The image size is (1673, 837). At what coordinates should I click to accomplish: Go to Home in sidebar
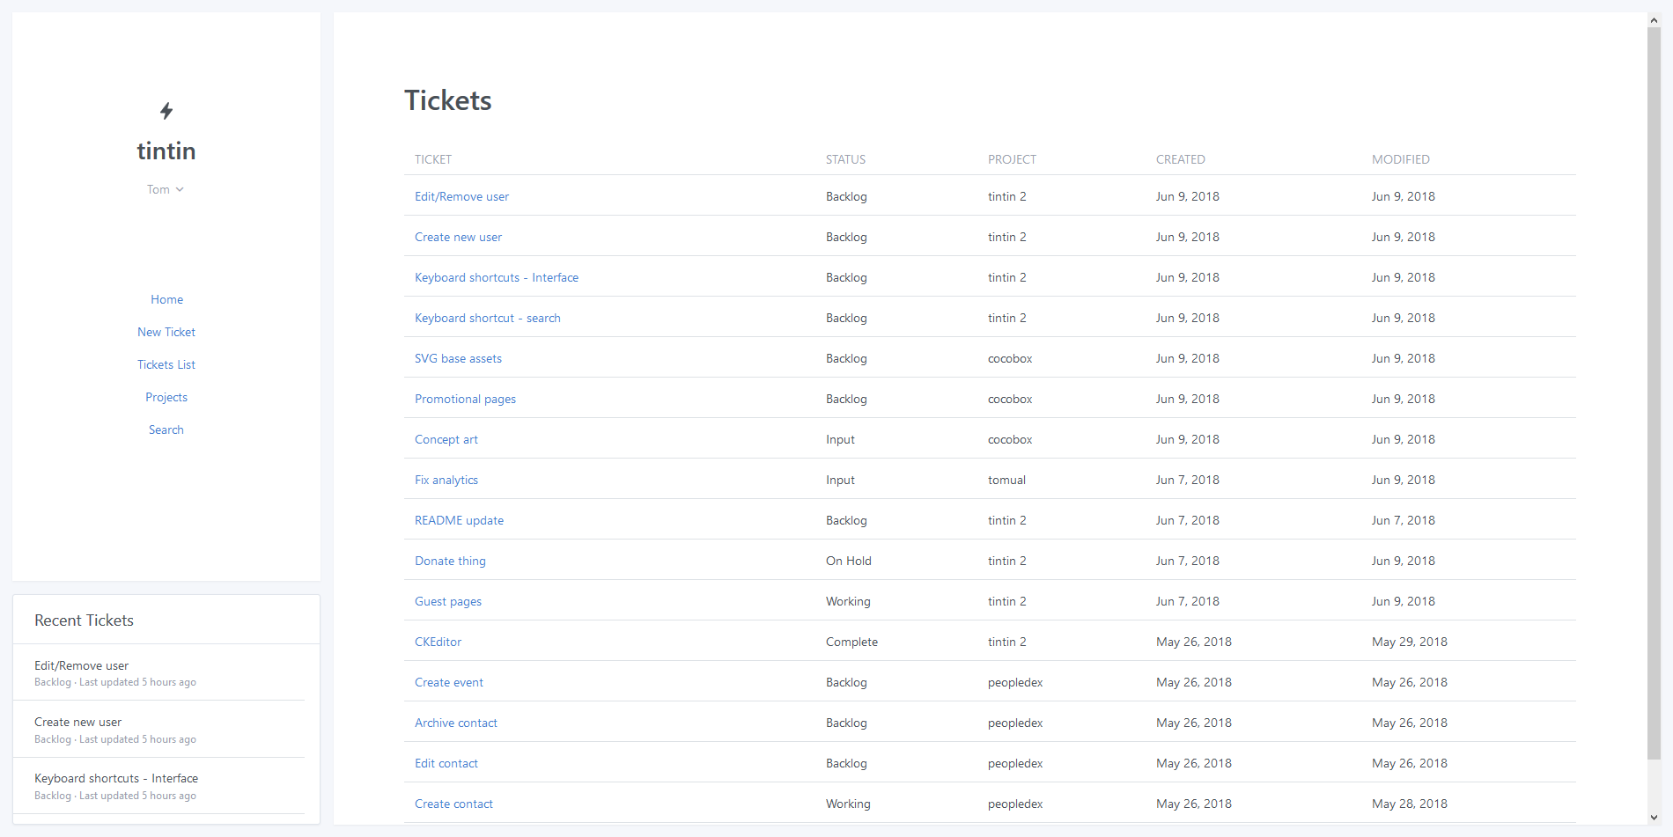(166, 299)
